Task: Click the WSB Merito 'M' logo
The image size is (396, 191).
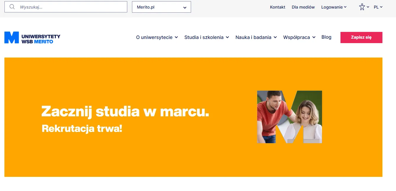Action: tap(11, 37)
